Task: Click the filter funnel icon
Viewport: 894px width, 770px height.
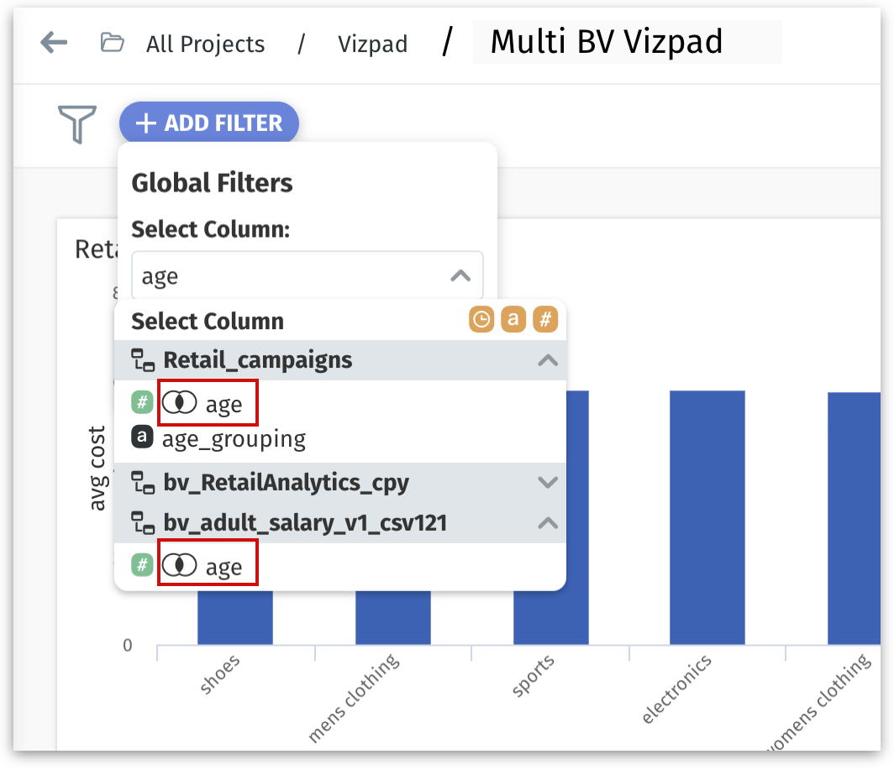Action: click(x=76, y=123)
